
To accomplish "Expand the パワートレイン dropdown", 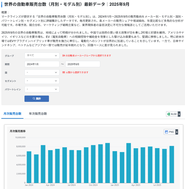I will coord(42,89).
